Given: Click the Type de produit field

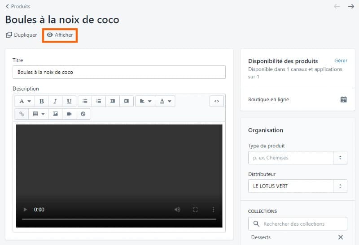Looking at the screenshot, I should [290, 158].
